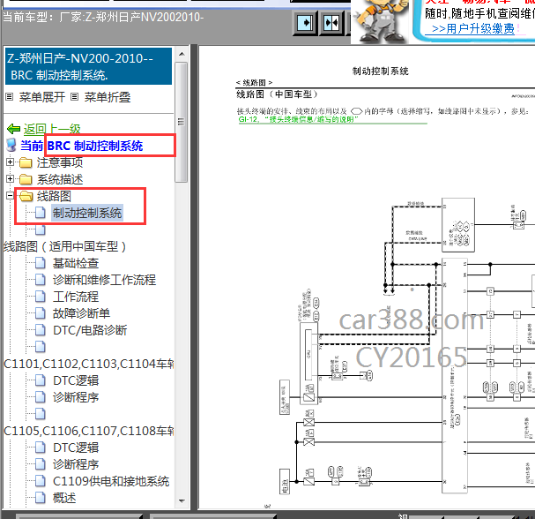The image size is (535, 519).
Task: Click the 系统描述 folder icon
Action: (x=26, y=179)
